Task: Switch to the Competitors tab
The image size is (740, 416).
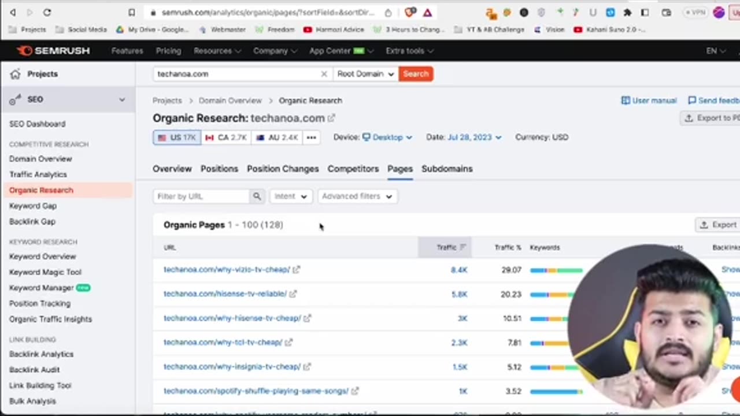Action: tap(353, 169)
